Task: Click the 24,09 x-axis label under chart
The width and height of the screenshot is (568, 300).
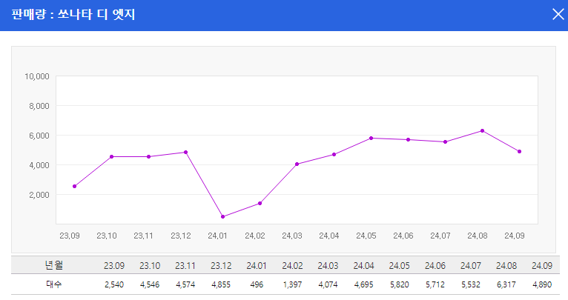Action: pyautogui.click(x=515, y=236)
